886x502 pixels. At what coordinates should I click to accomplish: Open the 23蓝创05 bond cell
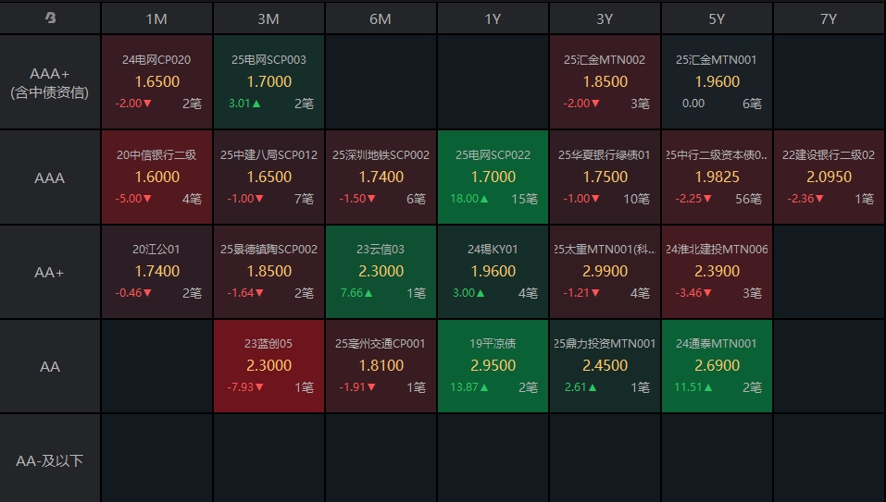point(269,366)
